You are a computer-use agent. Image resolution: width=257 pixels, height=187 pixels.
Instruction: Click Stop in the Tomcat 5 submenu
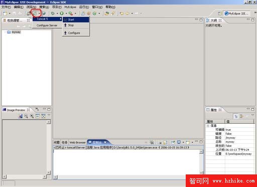click(x=76, y=25)
